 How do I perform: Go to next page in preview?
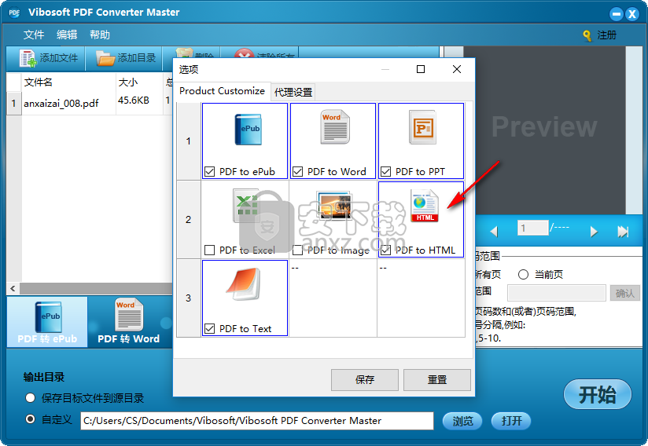(x=594, y=232)
